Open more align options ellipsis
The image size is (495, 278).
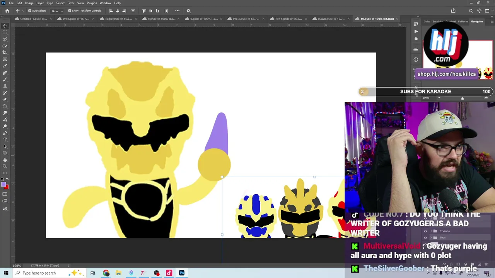pyautogui.click(x=177, y=11)
